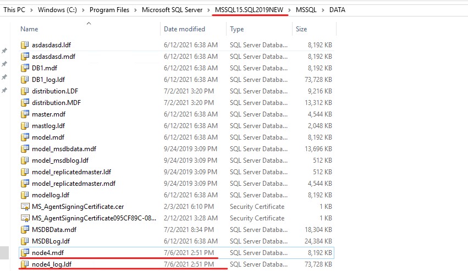Click the 2,048 KB size of mastlog.ldf
This screenshot has height=271, width=468.
point(320,126)
